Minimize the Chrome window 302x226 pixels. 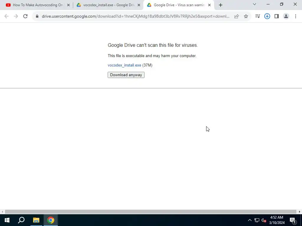pyautogui.click(x=268, y=4)
